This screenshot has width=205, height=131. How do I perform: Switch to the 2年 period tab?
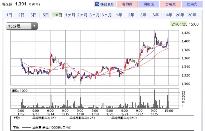click(x=131, y=15)
